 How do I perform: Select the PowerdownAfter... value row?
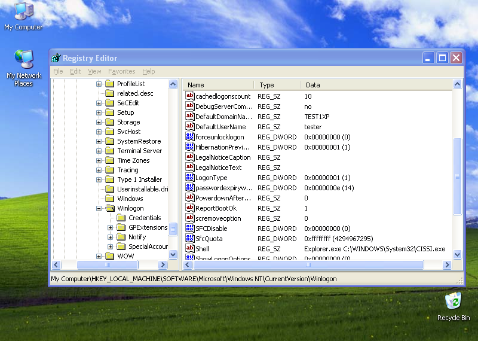point(318,198)
